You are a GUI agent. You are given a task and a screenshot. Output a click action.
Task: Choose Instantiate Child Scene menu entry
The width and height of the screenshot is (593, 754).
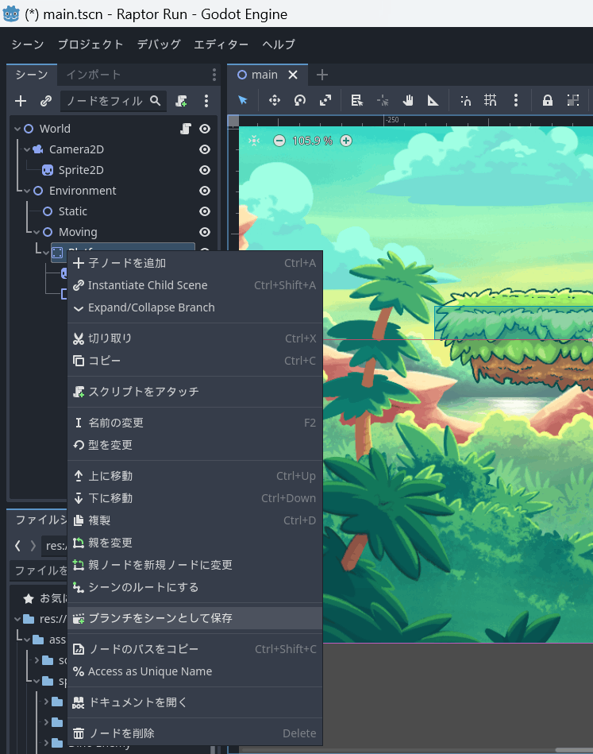pos(194,285)
